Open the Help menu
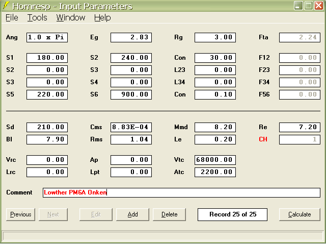The image size is (326, 244). (102, 18)
